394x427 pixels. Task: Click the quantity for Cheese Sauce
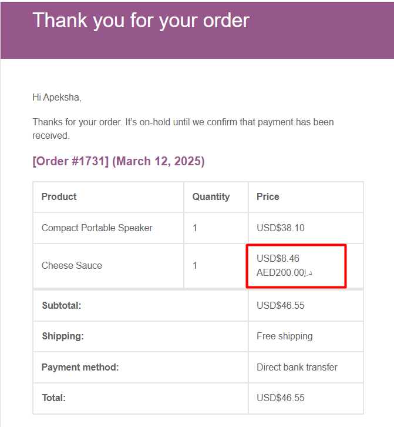click(195, 265)
